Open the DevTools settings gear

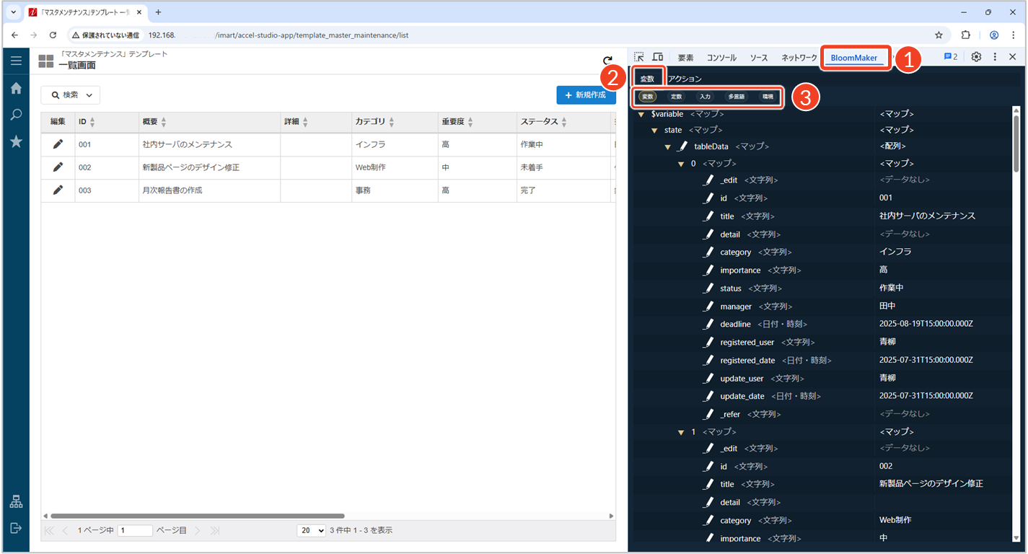[976, 57]
